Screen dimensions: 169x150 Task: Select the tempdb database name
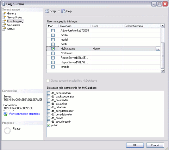pos(65,67)
